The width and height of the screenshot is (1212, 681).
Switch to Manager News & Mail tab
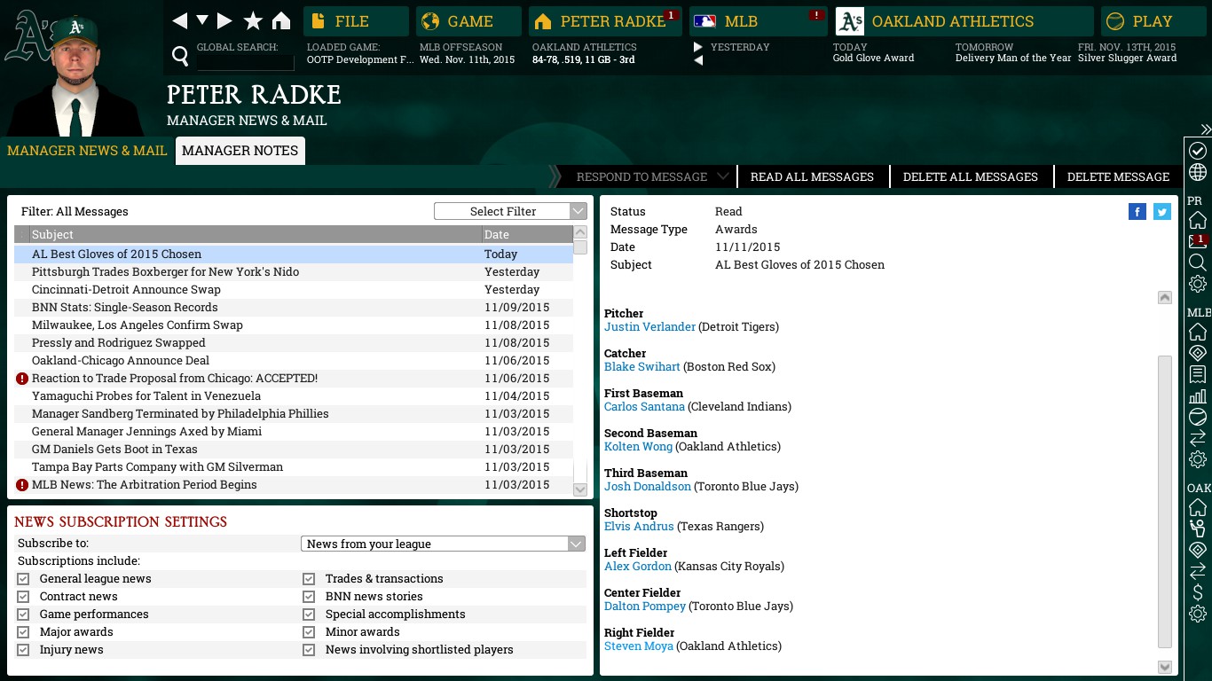click(x=87, y=151)
